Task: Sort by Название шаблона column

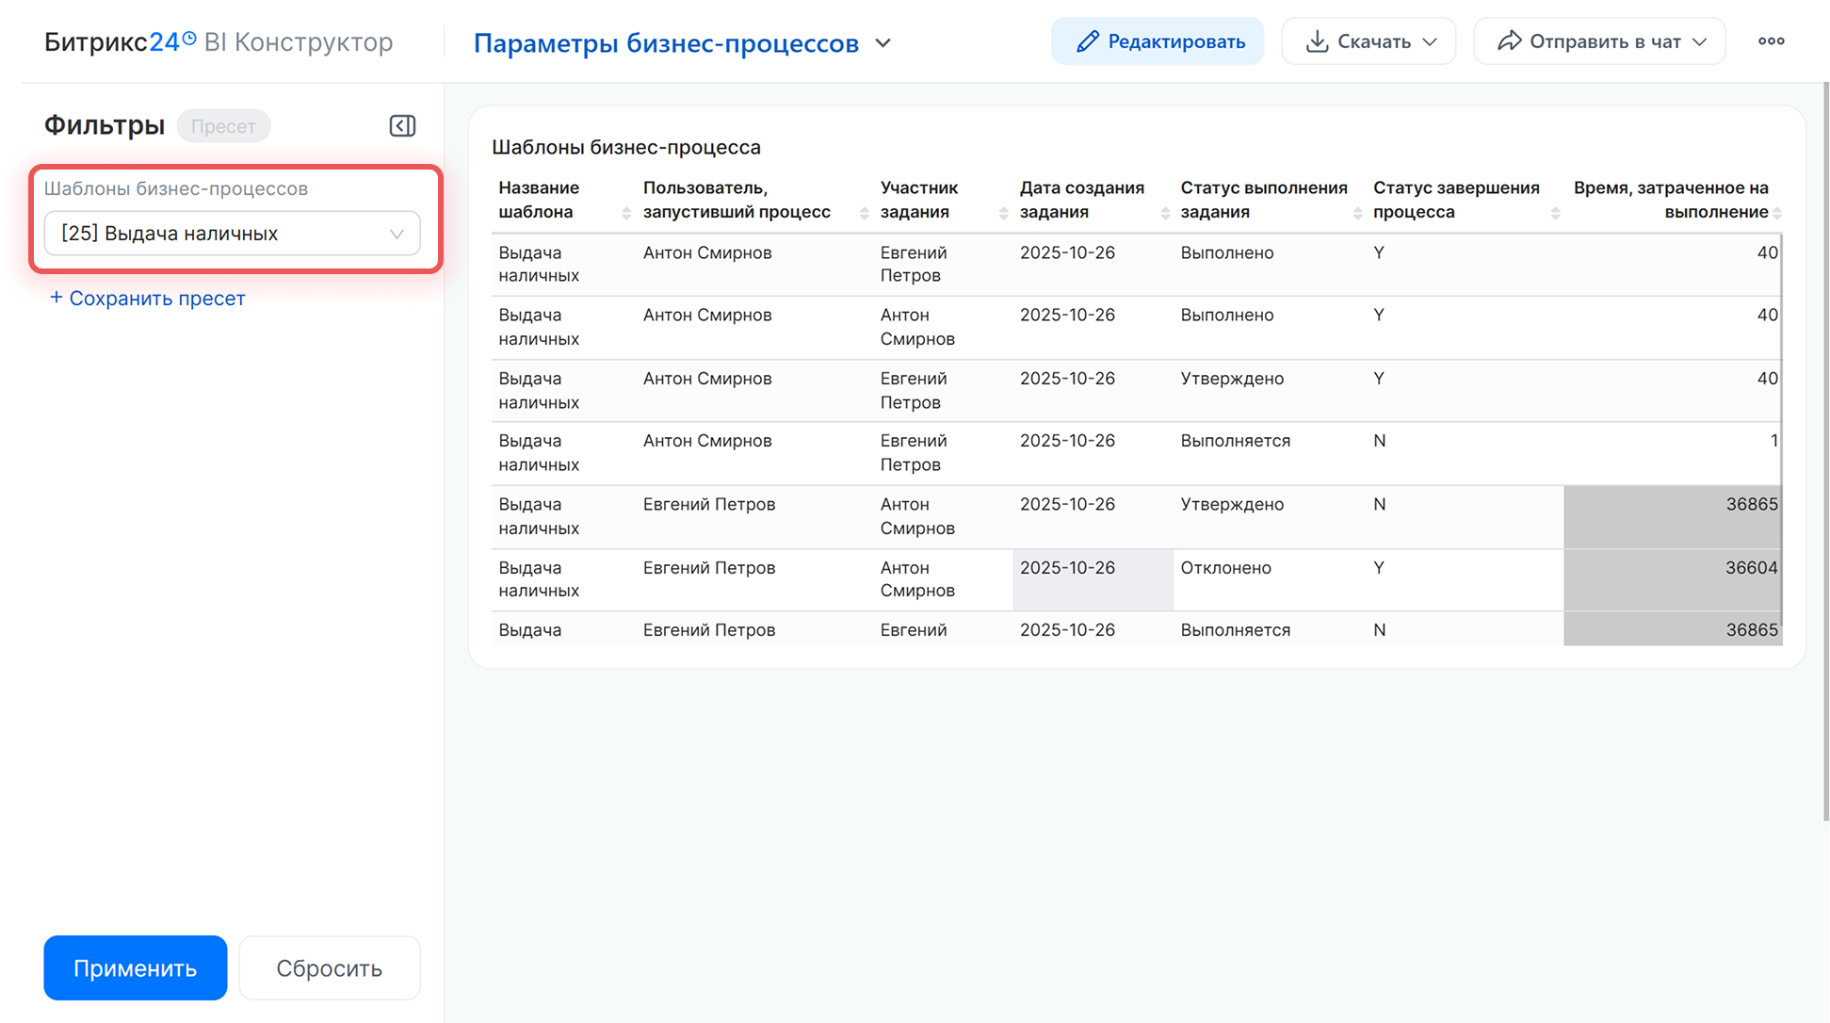Action: point(626,214)
